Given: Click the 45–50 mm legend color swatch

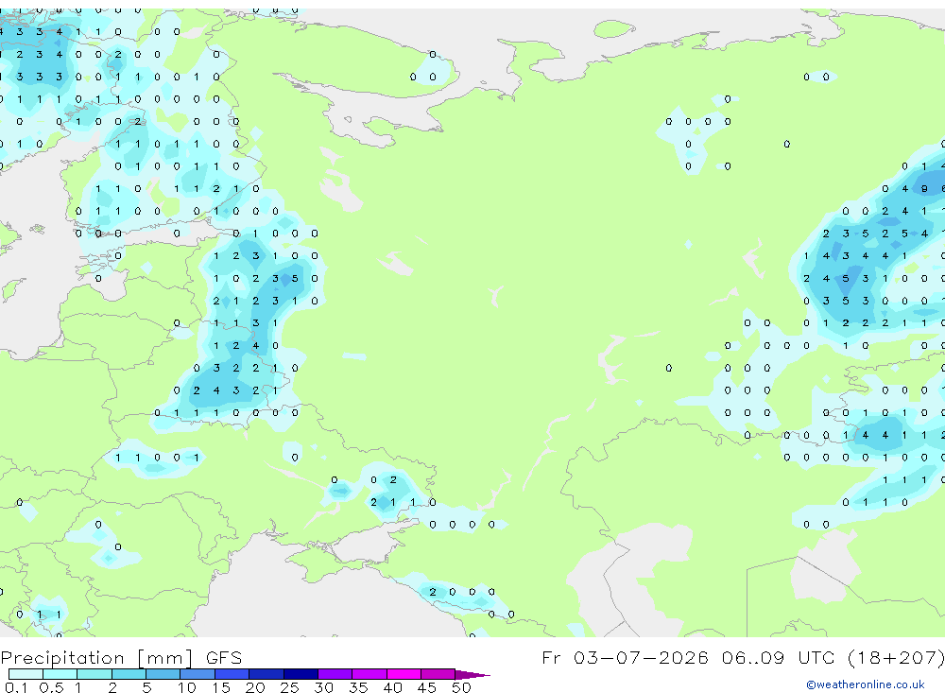Looking at the screenshot, I should tap(438, 674).
